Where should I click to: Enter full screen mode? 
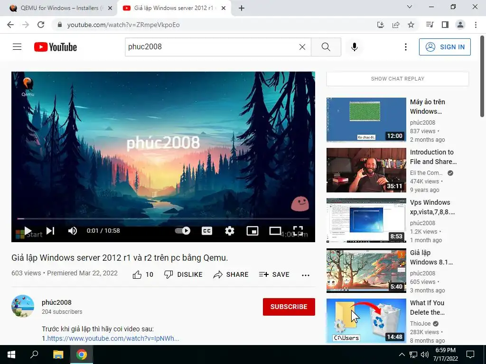tap(298, 231)
